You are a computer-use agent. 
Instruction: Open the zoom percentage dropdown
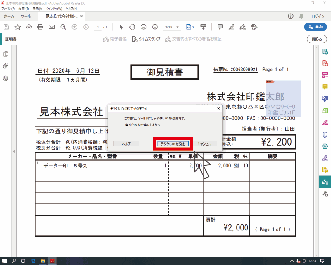click(177, 27)
